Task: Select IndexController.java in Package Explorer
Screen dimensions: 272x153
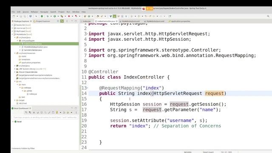Action: point(45,44)
